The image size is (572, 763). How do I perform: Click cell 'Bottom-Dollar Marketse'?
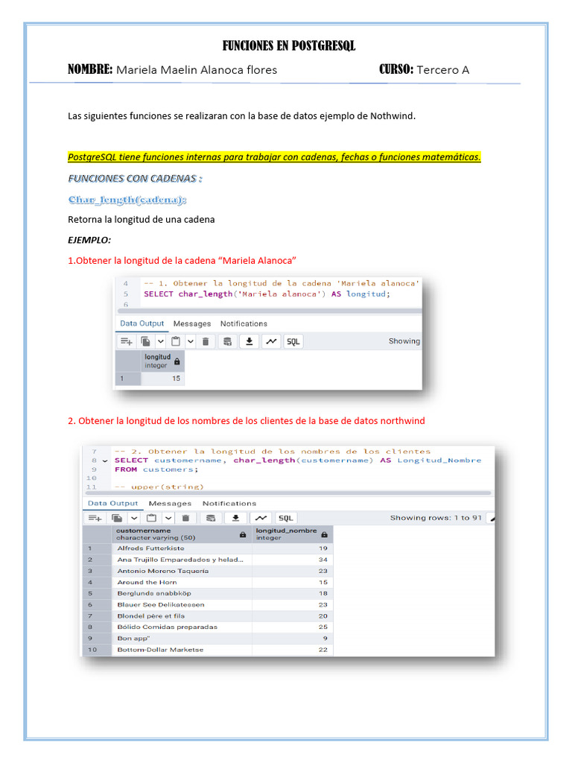(182, 650)
